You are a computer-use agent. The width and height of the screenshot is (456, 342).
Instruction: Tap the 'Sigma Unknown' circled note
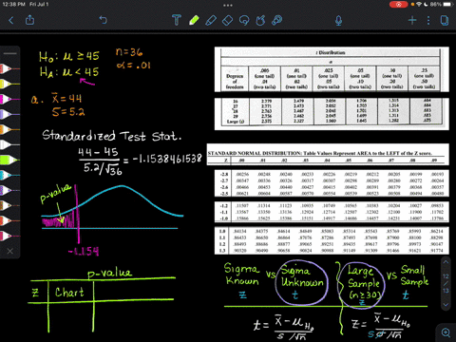coord(302,282)
